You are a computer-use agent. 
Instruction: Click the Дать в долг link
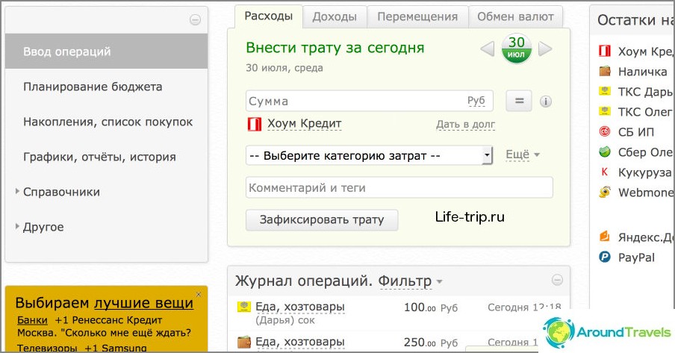tap(465, 125)
